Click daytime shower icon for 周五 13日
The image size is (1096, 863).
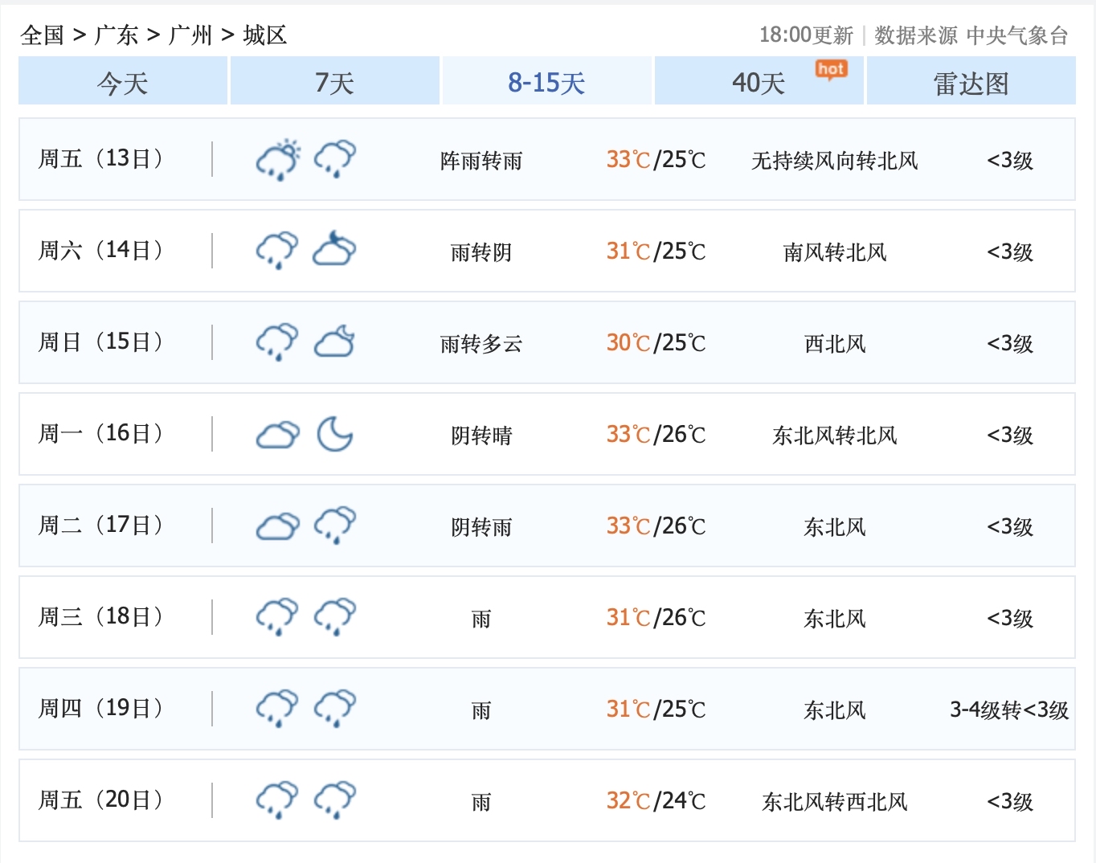click(278, 159)
